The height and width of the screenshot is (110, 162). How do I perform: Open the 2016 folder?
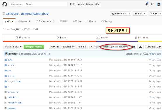pos(10,60)
